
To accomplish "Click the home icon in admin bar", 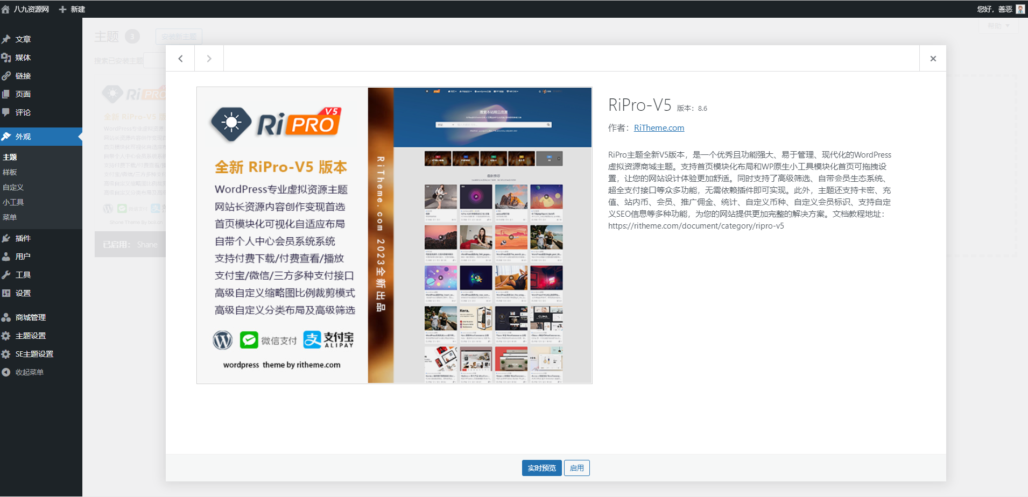I will tap(5, 9).
